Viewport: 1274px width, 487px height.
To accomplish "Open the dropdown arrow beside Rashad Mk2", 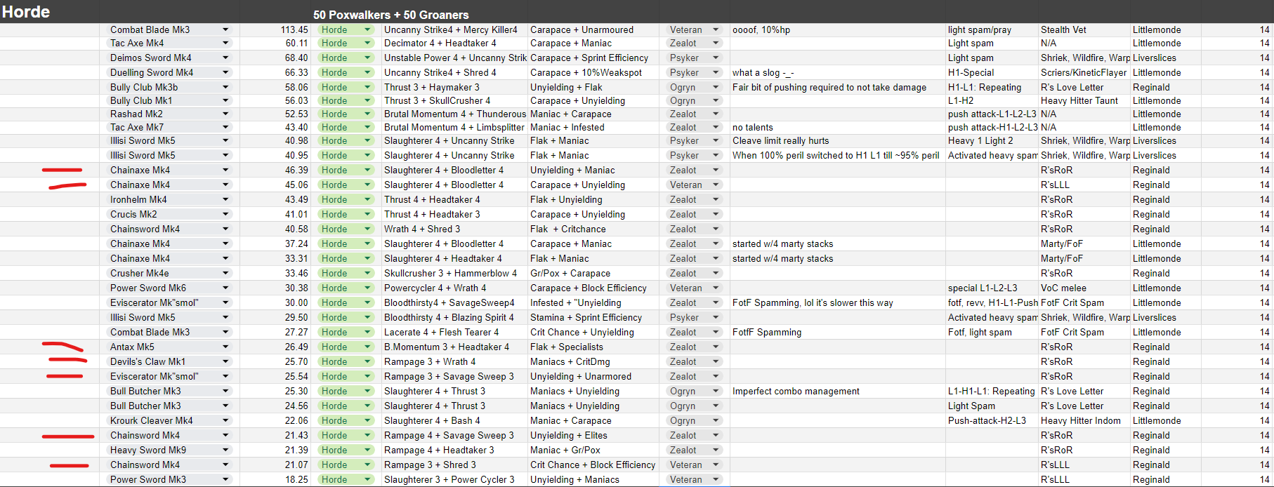I will pos(225,114).
